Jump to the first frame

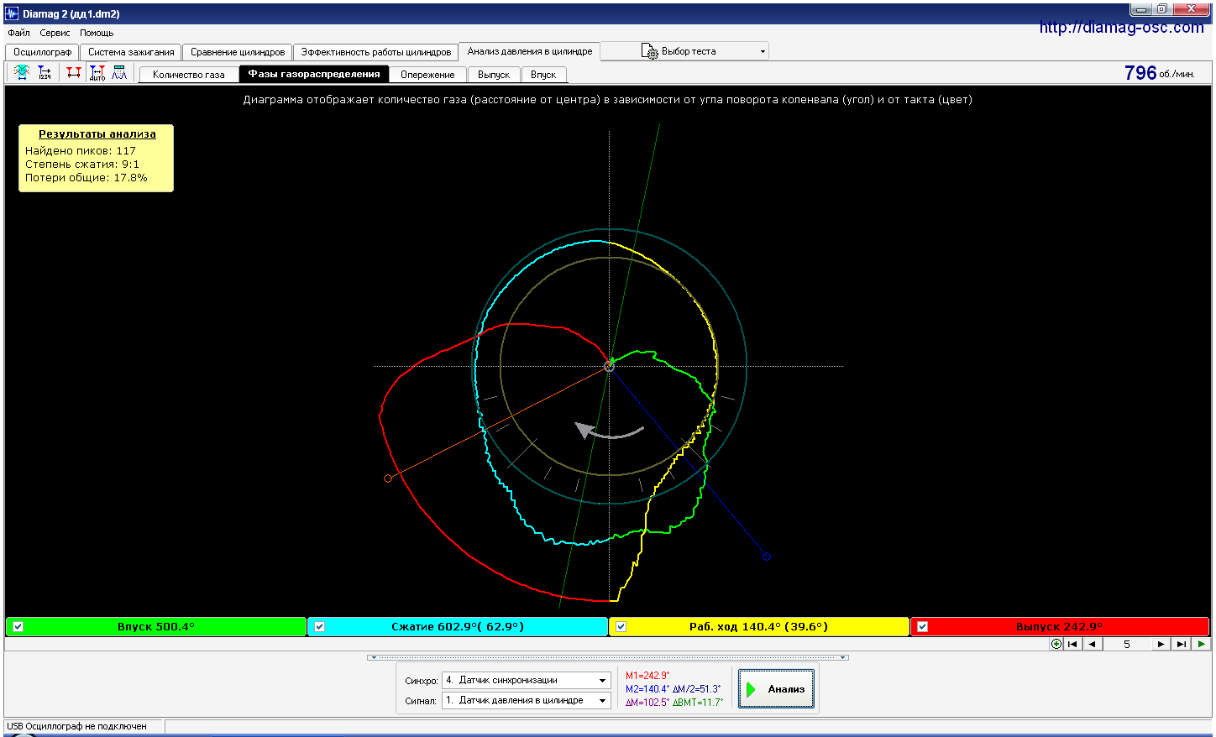(1072, 644)
